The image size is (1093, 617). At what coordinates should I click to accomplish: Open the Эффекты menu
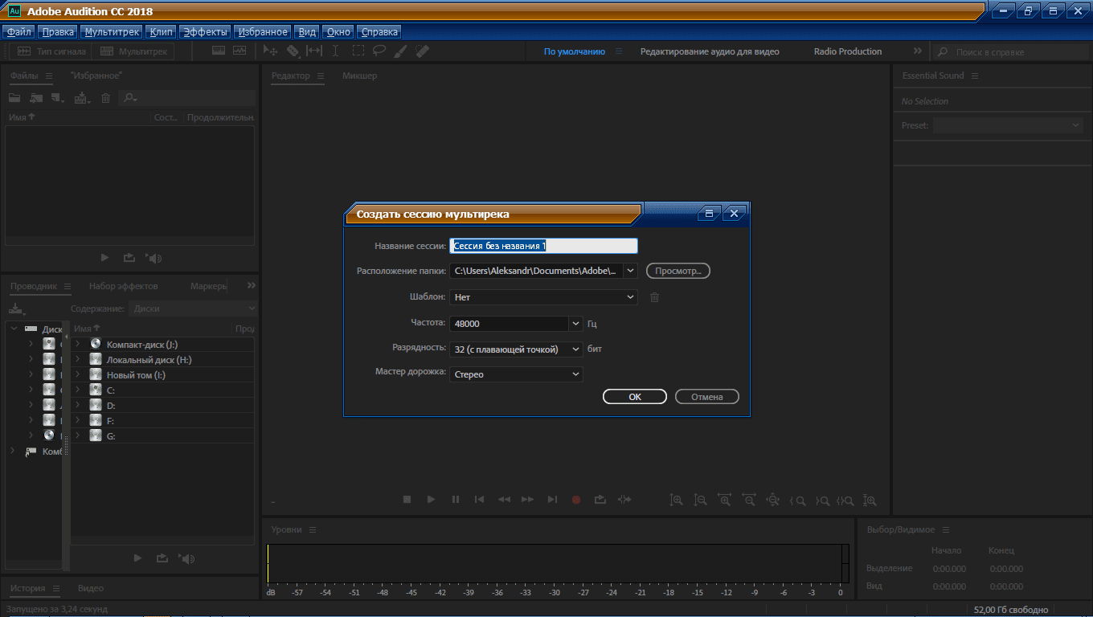coord(205,32)
